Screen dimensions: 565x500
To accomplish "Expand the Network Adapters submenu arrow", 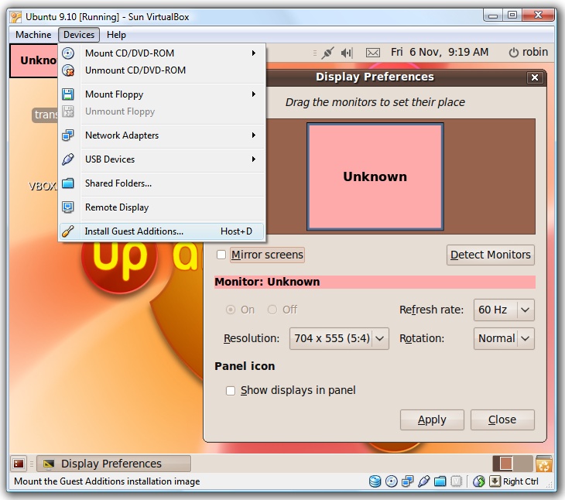I will [x=254, y=135].
